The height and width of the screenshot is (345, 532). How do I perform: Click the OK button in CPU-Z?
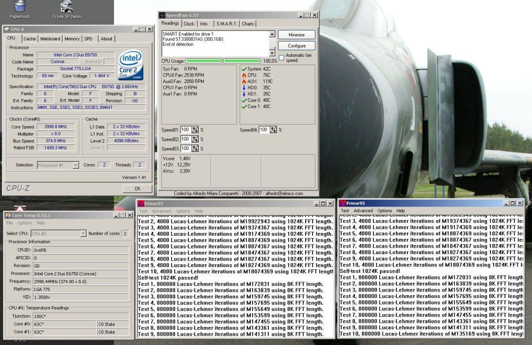point(137,189)
